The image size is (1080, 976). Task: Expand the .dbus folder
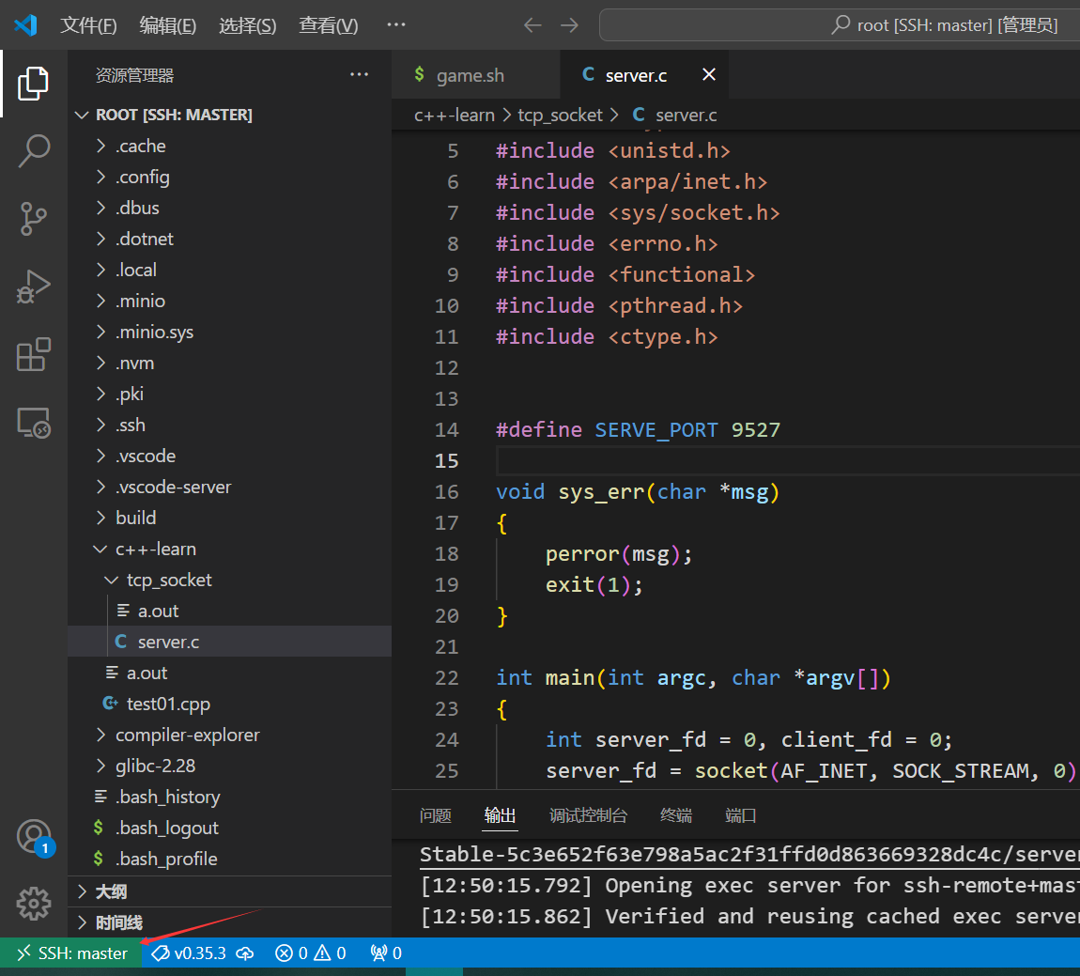229,208
